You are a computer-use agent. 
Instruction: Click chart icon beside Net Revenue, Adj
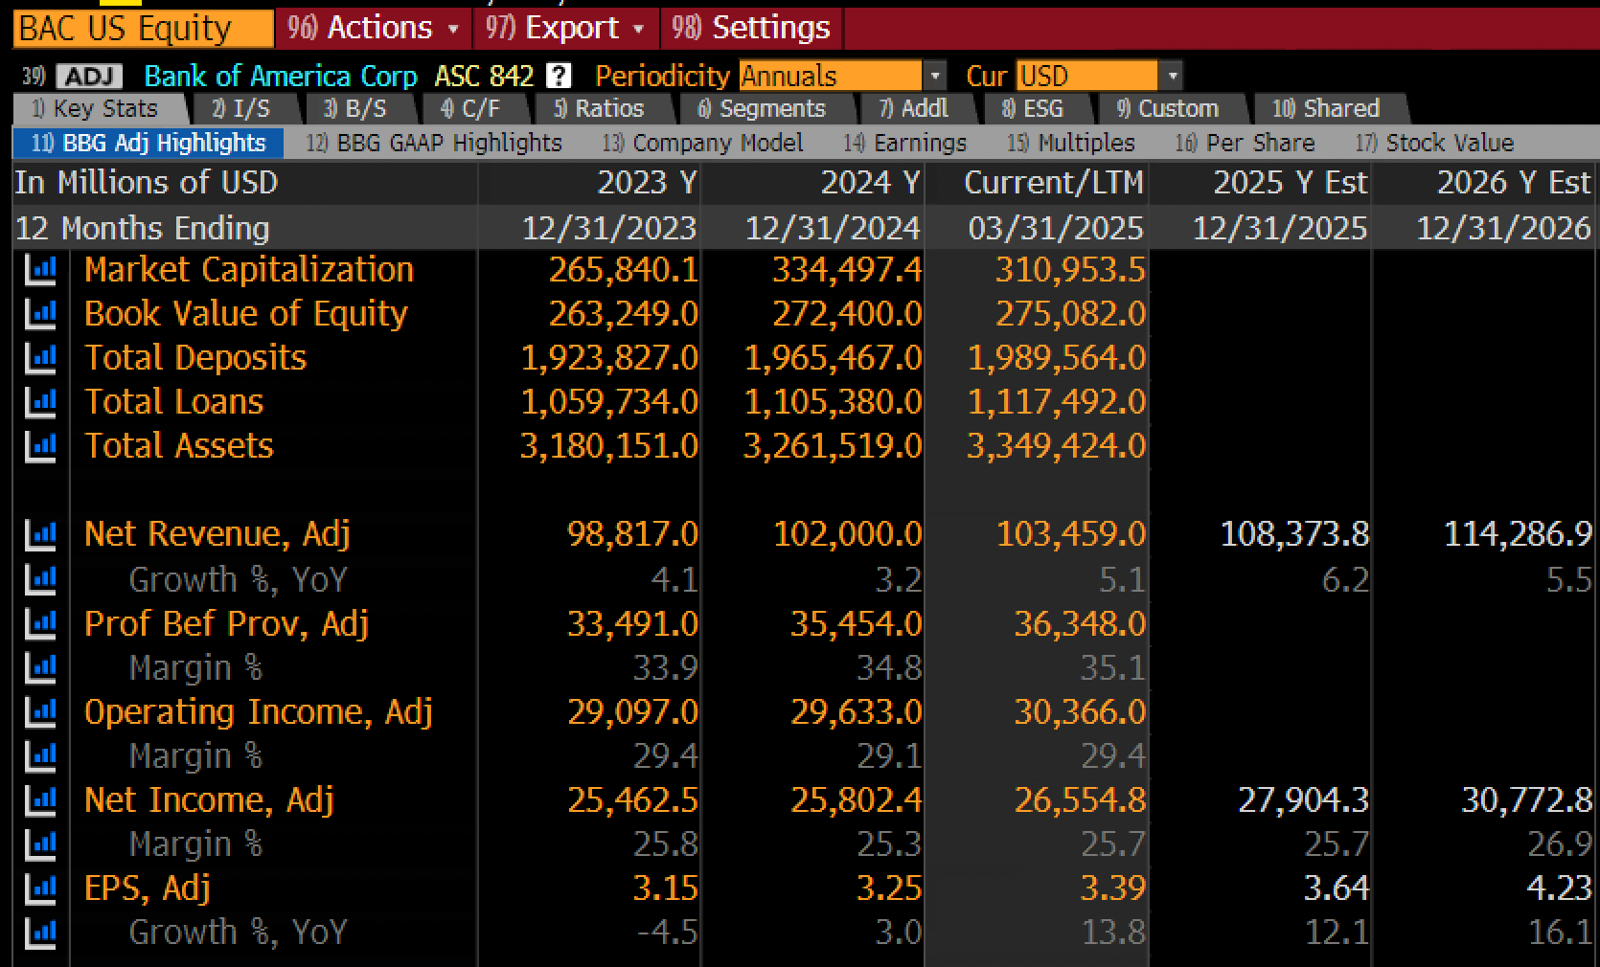pos(40,534)
